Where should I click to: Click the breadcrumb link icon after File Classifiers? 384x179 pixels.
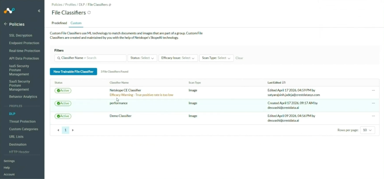[110, 4]
